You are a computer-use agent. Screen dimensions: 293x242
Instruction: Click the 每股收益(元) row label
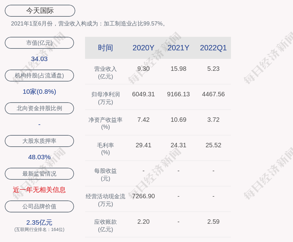tap(106, 174)
